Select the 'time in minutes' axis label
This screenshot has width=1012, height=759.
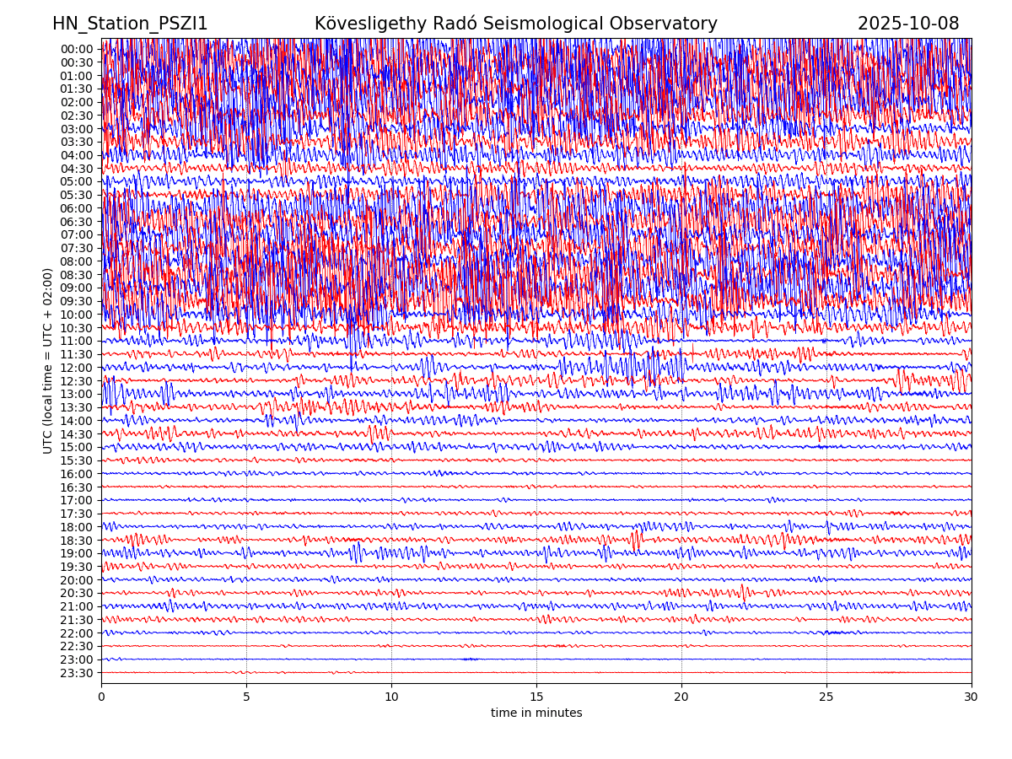(536, 713)
